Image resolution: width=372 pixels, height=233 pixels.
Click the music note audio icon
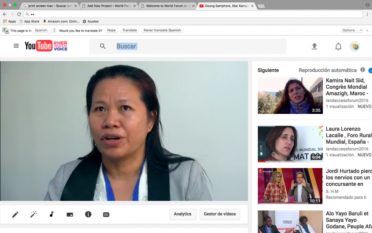pos(51,214)
